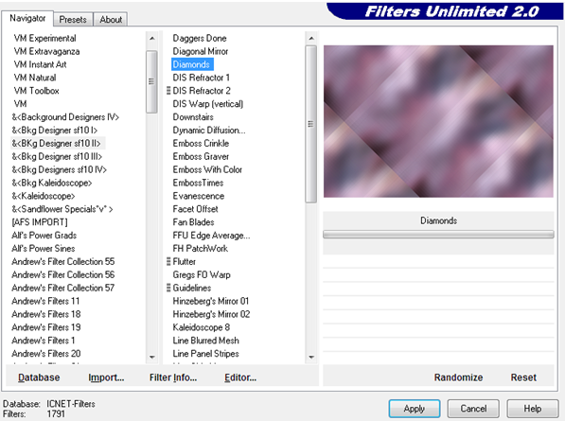The width and height of the screenshot is (565, 421).
Task: Click the category list scrollbar thumb
Action: click(151, 81)
